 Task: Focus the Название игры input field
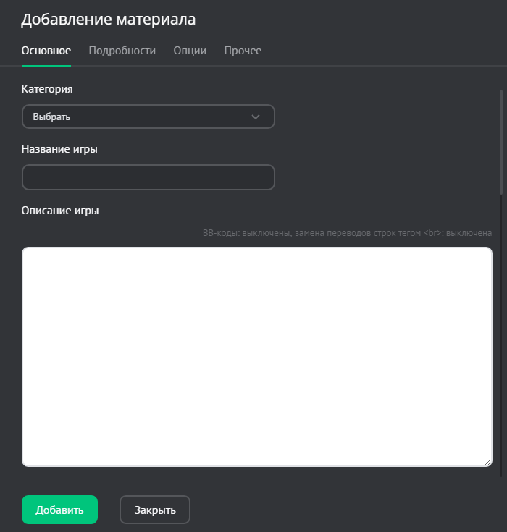tap(148, 177)
